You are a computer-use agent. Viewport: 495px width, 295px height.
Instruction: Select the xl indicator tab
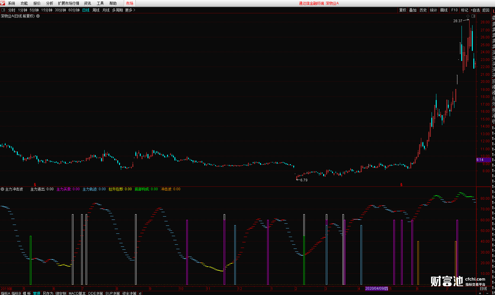(140, 293)
